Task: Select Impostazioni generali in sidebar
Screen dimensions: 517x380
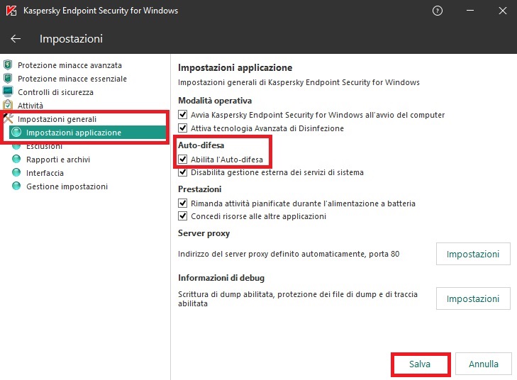Action: coord(57,119)
